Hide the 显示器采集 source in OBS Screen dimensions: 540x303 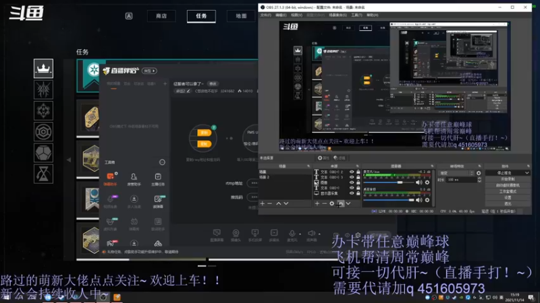[x=352, y=193]
